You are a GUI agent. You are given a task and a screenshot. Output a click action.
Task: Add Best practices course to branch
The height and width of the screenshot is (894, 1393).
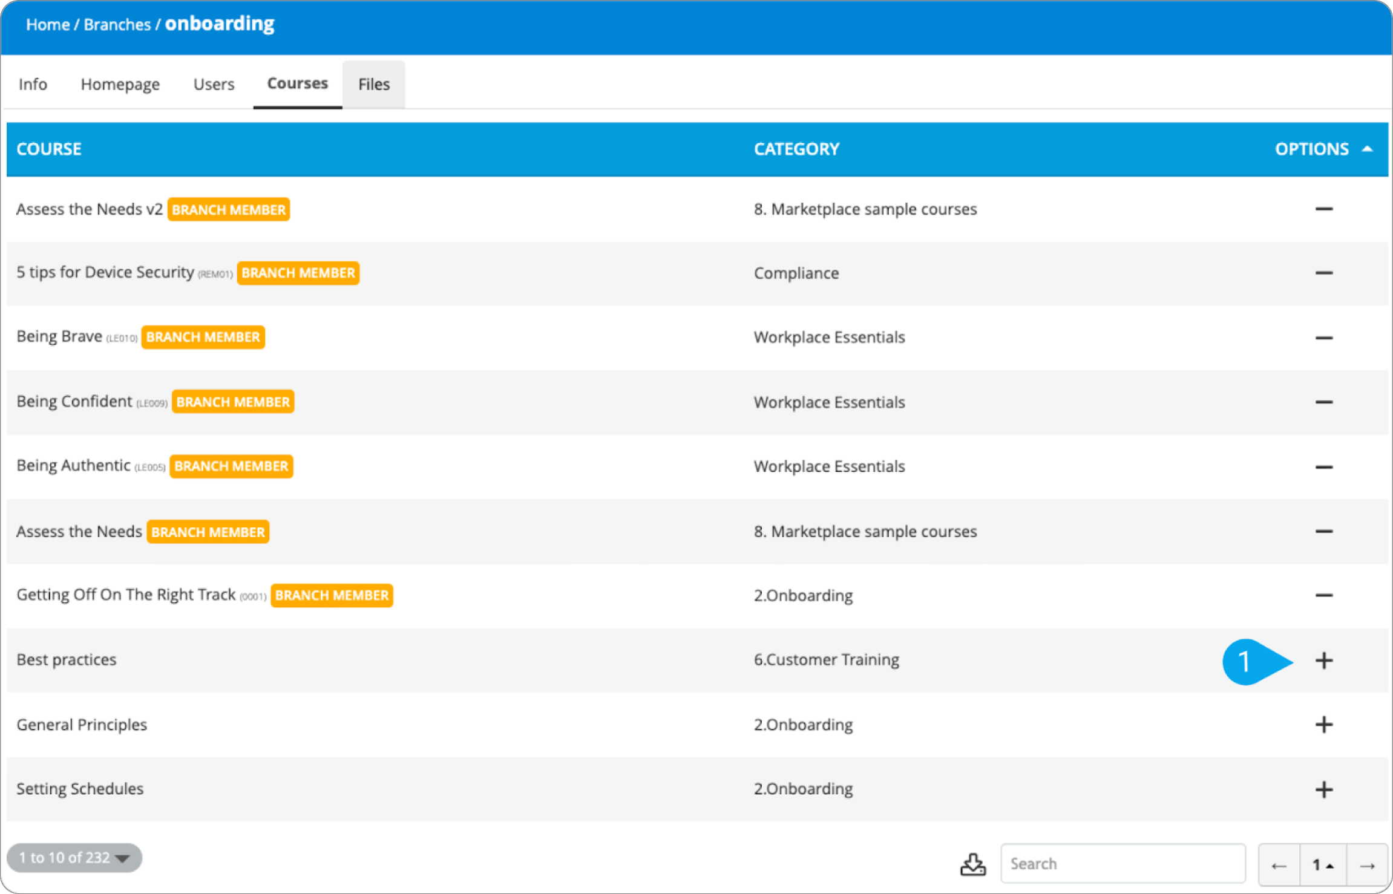[1323, 660]
